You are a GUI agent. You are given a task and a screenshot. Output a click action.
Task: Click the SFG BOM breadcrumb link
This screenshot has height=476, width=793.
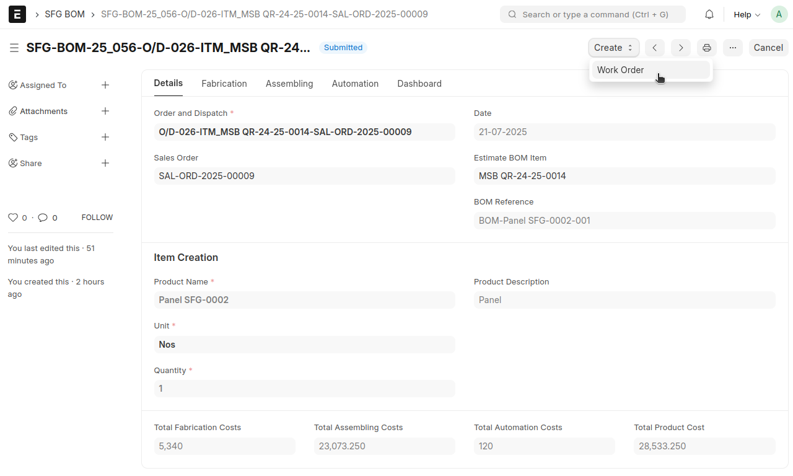pyautogui.click(x=64, y=14)
